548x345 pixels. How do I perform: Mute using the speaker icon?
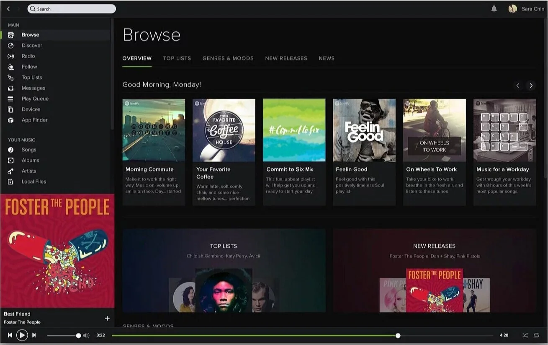point(86,335)
